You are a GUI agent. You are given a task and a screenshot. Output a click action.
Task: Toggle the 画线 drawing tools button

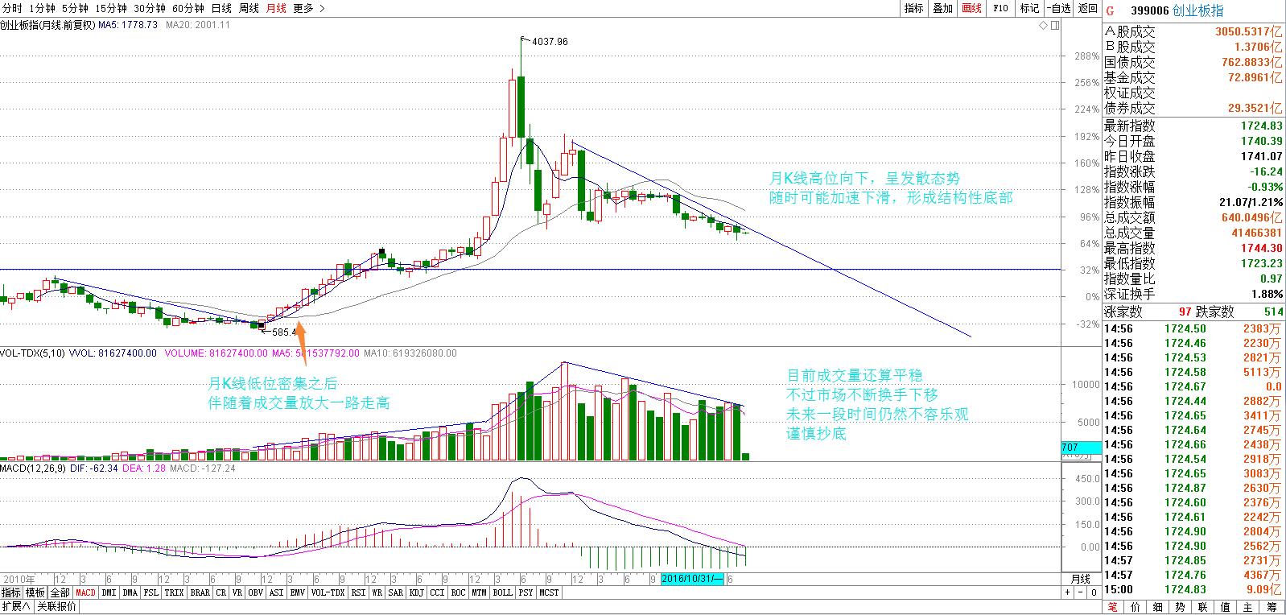click(x=971, y=8)
